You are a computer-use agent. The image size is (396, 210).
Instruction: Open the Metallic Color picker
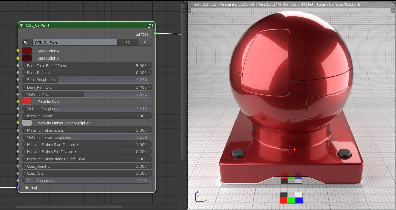(27, 101)
